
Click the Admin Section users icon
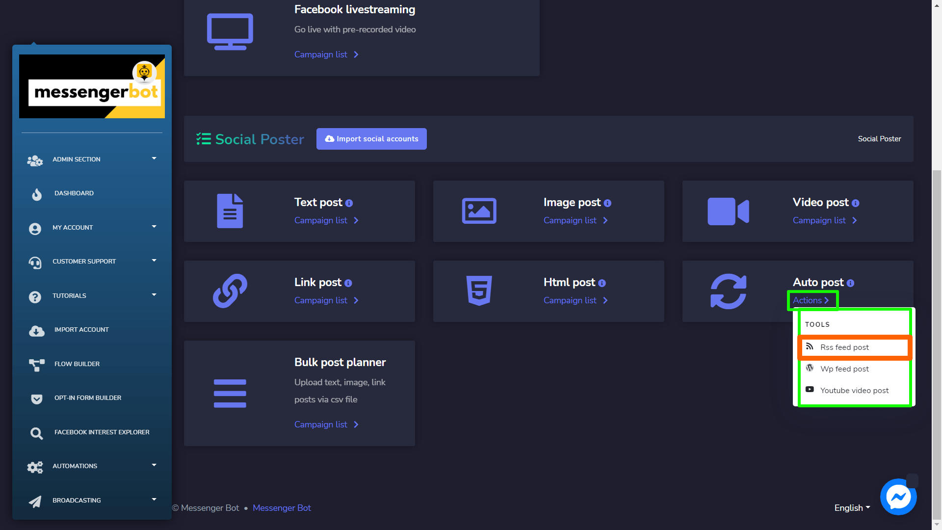point(35,160)
